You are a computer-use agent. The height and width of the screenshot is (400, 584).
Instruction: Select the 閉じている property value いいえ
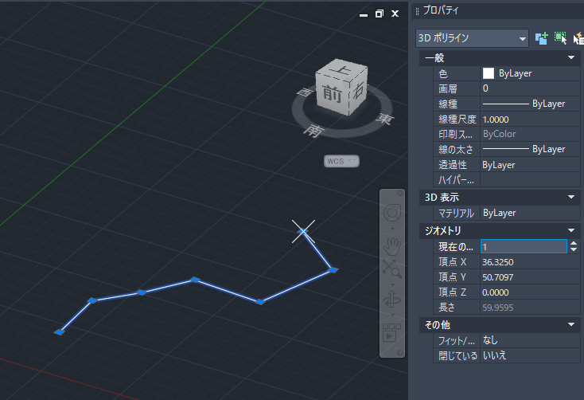click(x=494, y=355)
